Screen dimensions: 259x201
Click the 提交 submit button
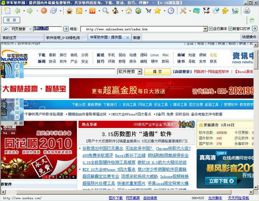pos(157,72)
